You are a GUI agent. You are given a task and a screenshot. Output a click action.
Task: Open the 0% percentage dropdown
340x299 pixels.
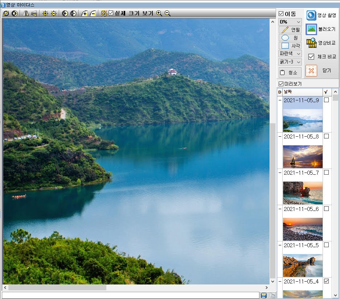coord(290,22)
